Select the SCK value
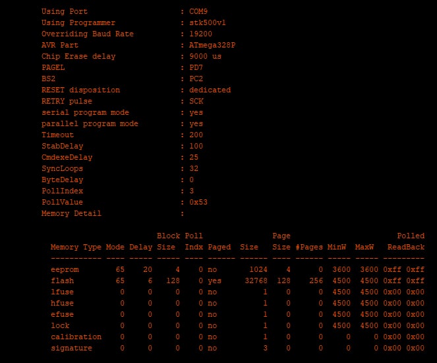Screen dimensions: 437x363 point(196,101)
